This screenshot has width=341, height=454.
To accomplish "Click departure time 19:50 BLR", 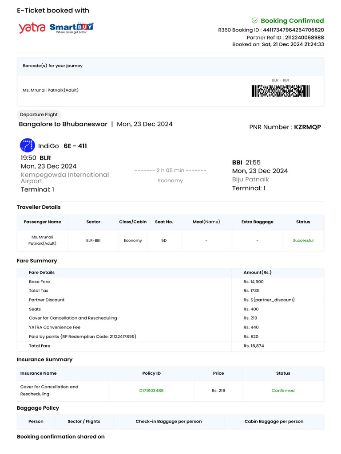I will (x=36, y=158).
